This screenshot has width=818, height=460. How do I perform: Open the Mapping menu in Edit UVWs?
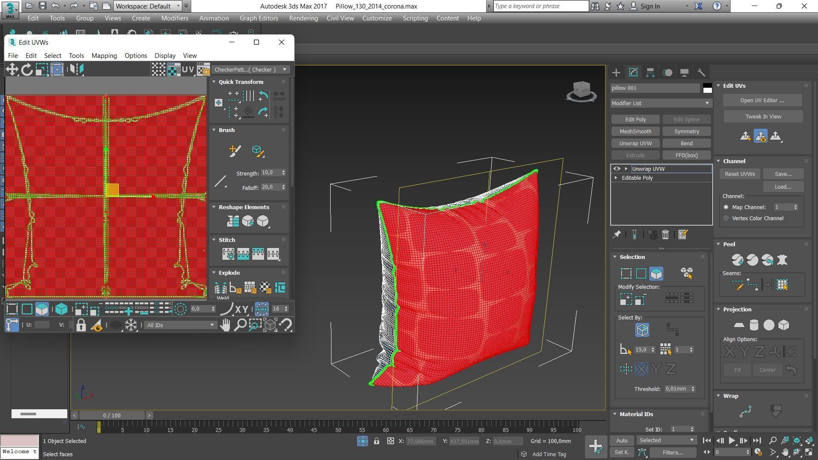click(104, 56)
